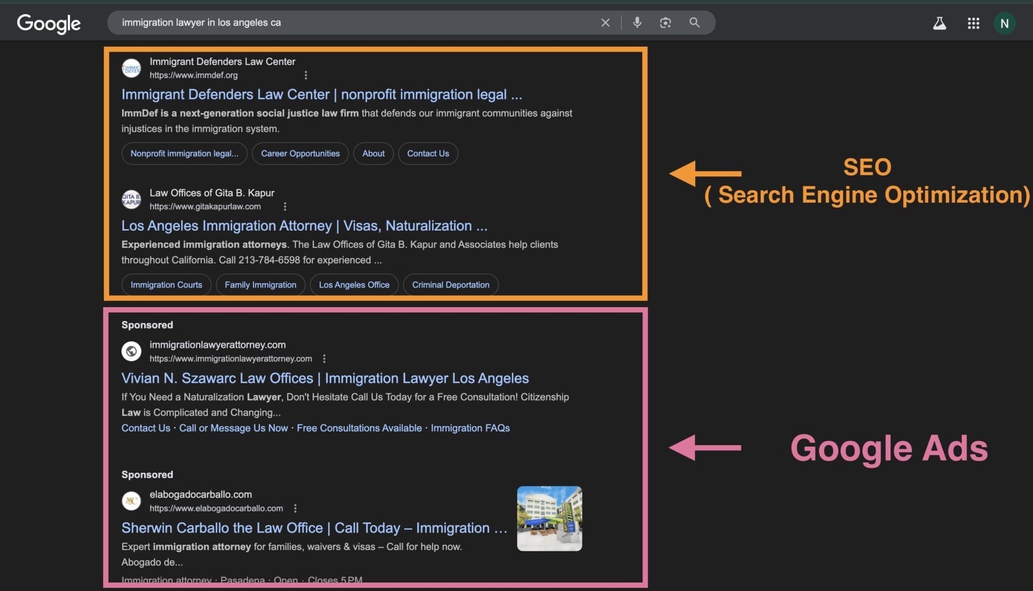Image resolution: width=1033 pixels, height=591 pixels.
Task: Open Vivian N. Szawarc Law Offices ad
Action: pyautogui.click(x=325, y=379)
